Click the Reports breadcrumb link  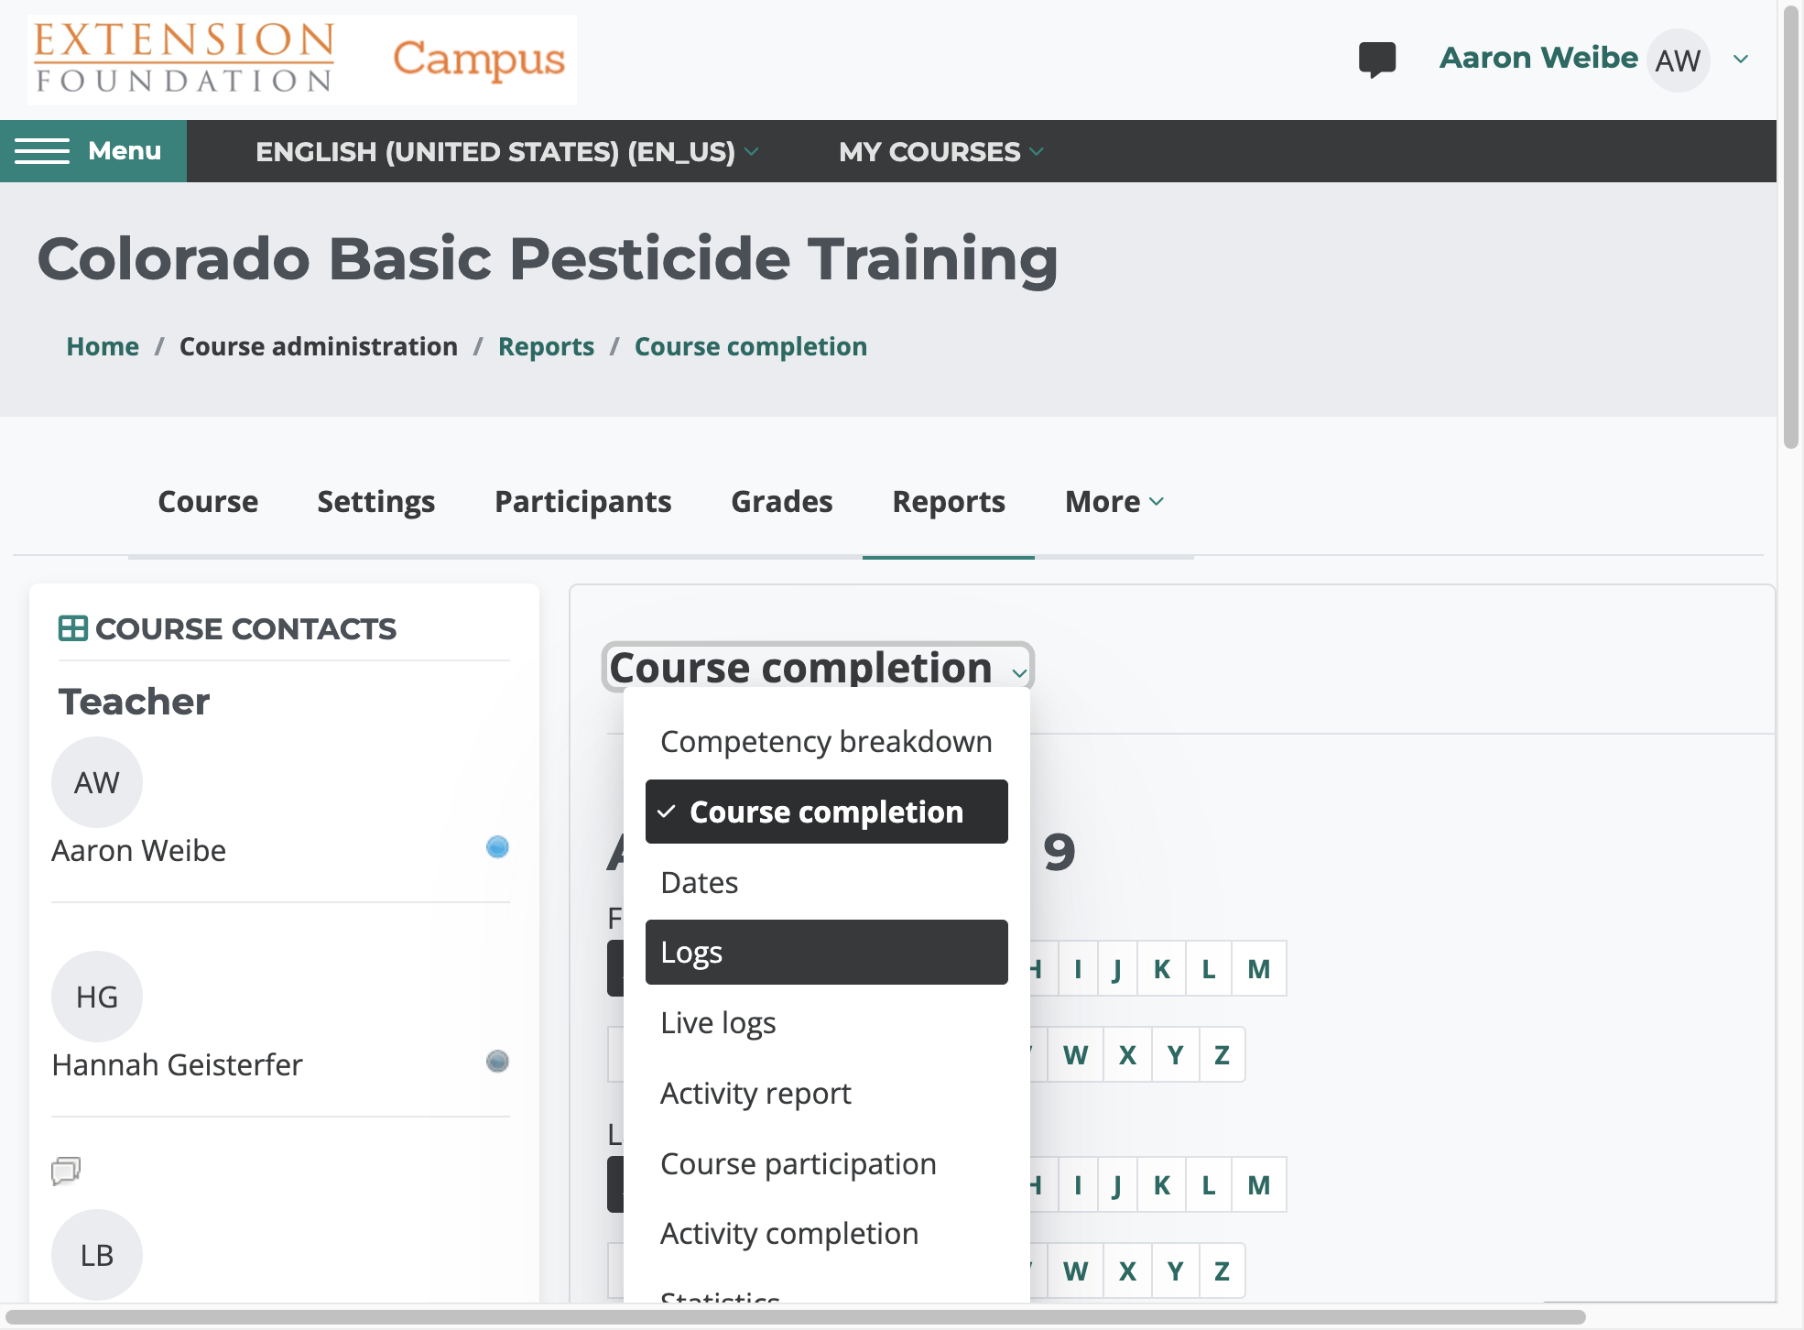click(546, 346)
